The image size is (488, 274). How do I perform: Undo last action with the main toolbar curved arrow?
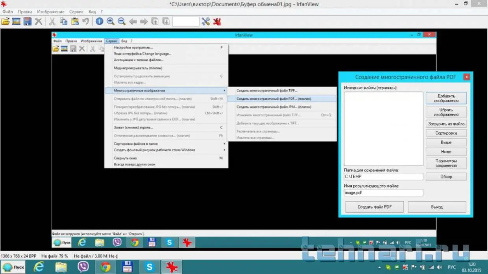tap(85, 21)
